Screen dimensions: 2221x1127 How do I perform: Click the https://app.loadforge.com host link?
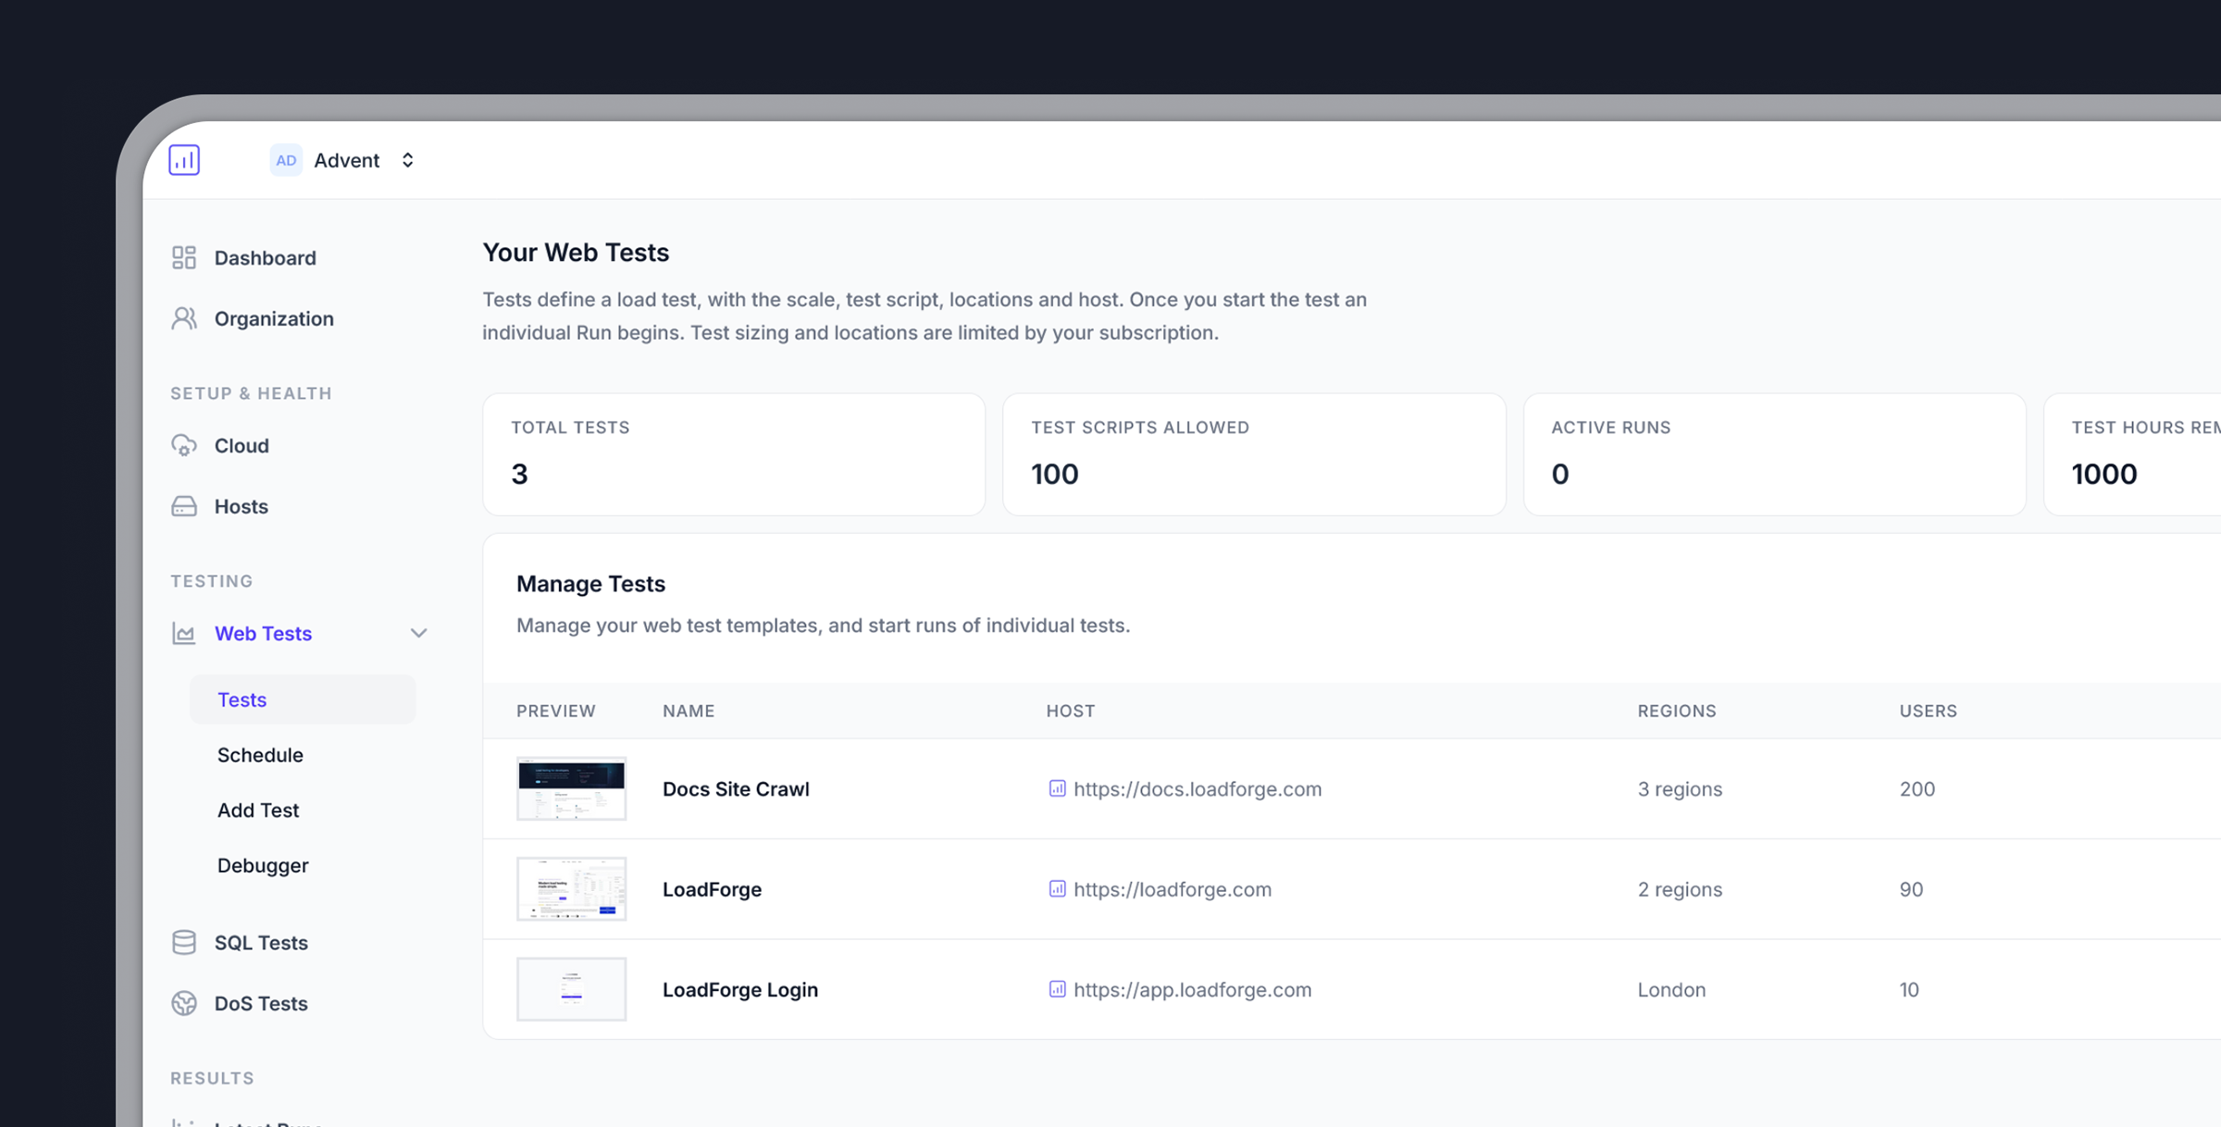click(x=1193, y=989)
